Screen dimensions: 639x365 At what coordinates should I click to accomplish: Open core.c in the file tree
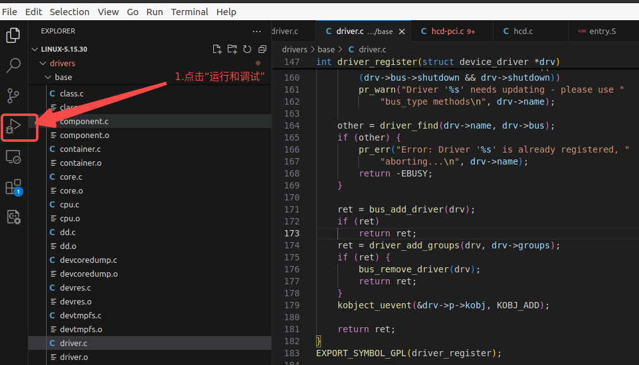click(x=149, y=177)
